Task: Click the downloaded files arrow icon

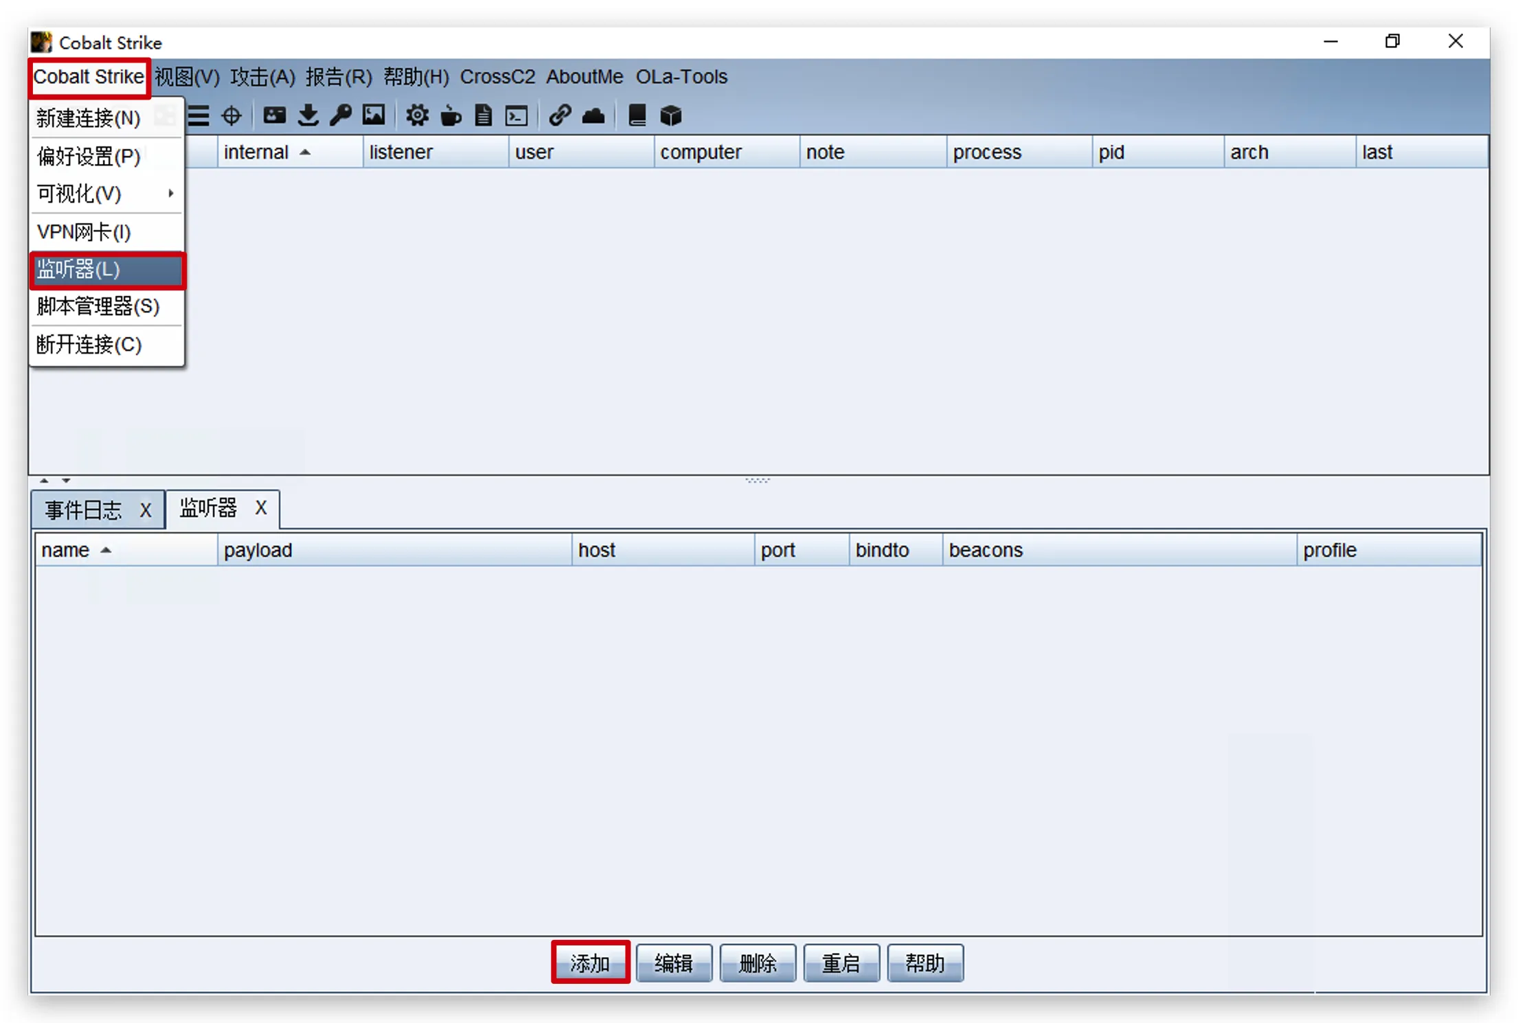Action: 308,115
